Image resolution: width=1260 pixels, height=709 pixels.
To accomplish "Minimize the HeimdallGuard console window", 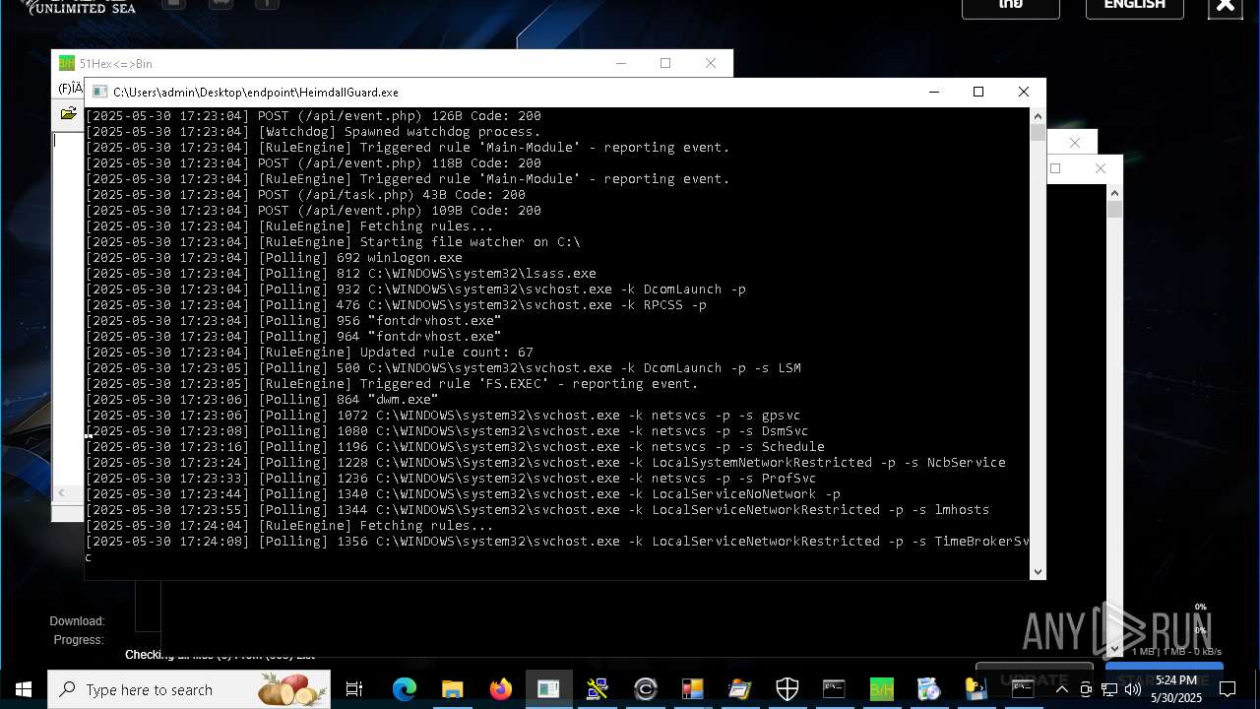I will [x=933, y=92].
